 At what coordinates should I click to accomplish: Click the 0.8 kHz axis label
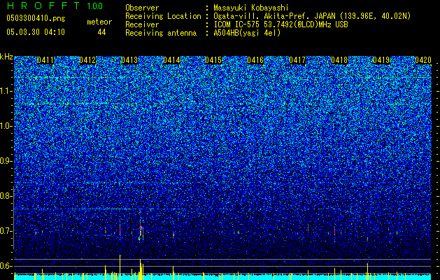point(6,196)
